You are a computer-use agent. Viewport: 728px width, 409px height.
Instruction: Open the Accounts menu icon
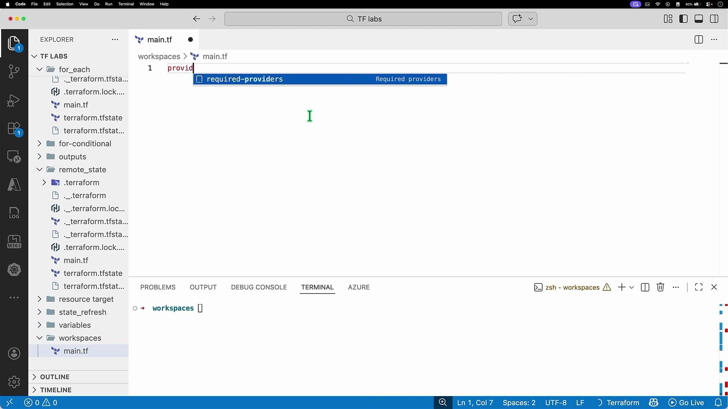click(14, 354)
